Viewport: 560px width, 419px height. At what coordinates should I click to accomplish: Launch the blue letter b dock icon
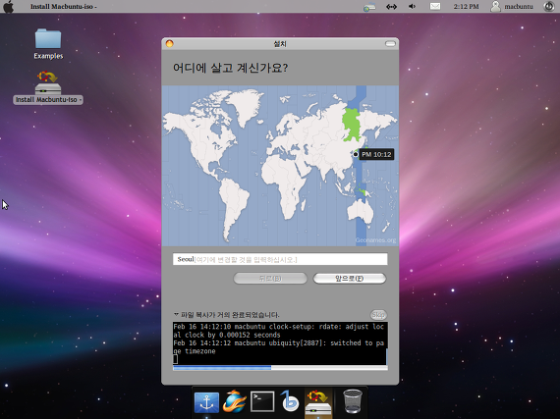(x=289, y=400)
